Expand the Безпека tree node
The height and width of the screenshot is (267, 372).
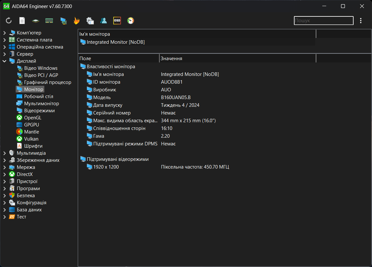(5, 196)
